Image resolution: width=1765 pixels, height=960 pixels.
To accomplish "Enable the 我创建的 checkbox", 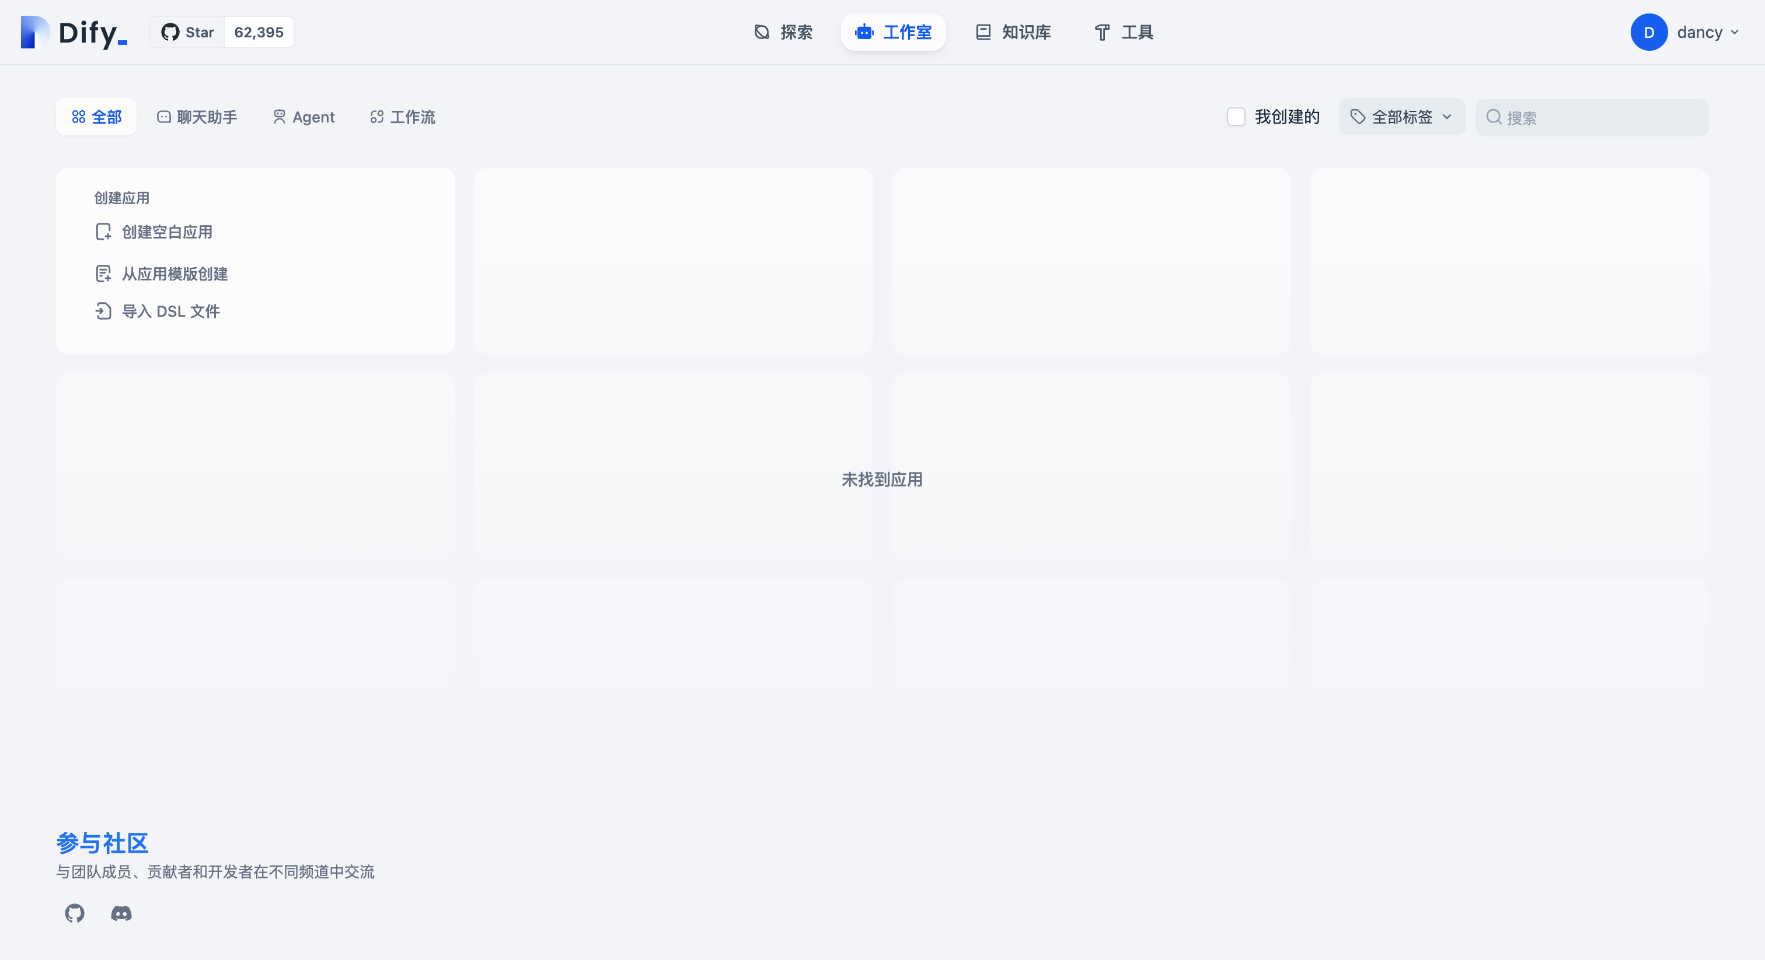I will pos(1236,117).
